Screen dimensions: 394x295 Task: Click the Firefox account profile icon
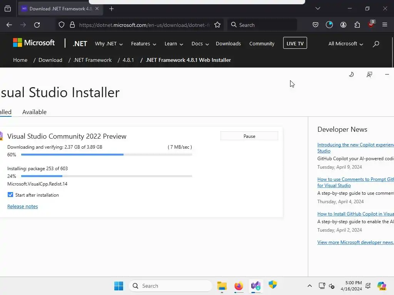pos(343,25)
